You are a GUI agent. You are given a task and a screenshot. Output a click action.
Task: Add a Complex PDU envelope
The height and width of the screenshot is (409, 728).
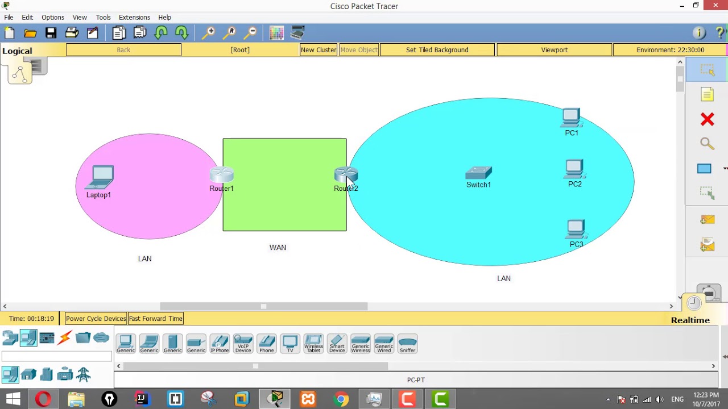pyautogui.click(x=707, y=245)
